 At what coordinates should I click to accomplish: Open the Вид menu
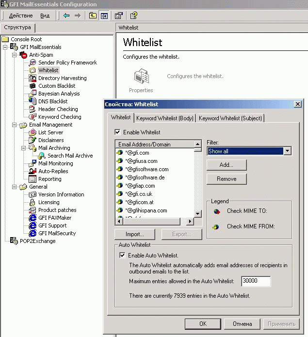click(x=45, y=16)
